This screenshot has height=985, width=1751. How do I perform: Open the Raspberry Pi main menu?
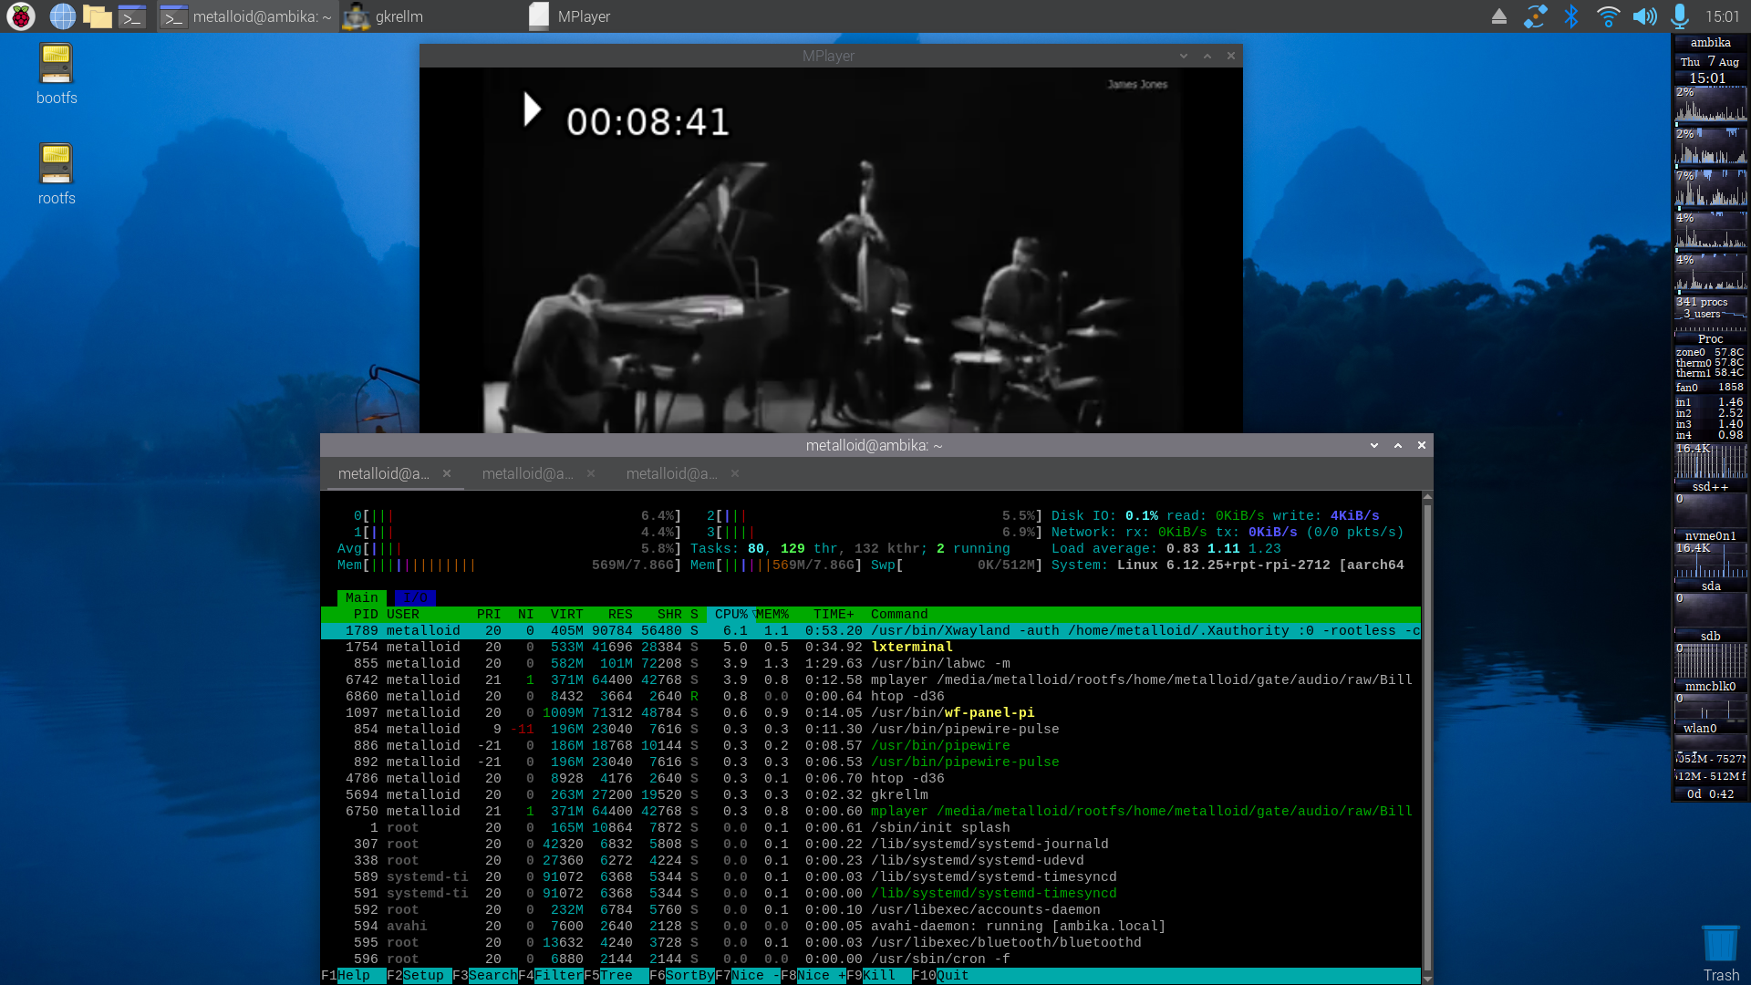point(20,16)
